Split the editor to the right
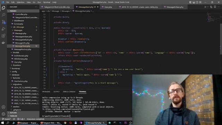The width and height of the screenshot is (222, 125). tap(215, 7)
